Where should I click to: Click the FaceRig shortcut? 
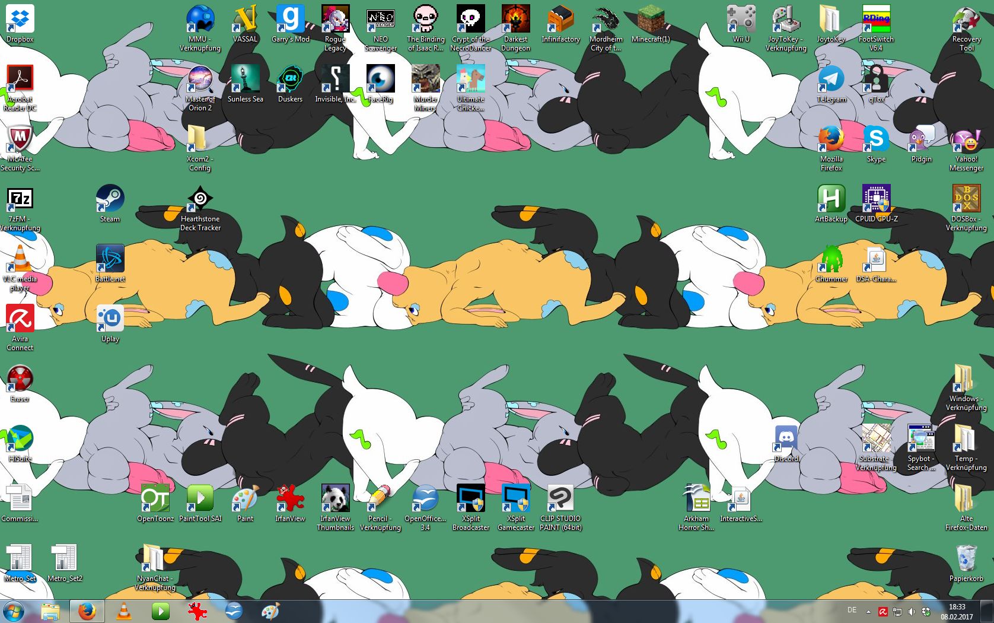point(380,84)
